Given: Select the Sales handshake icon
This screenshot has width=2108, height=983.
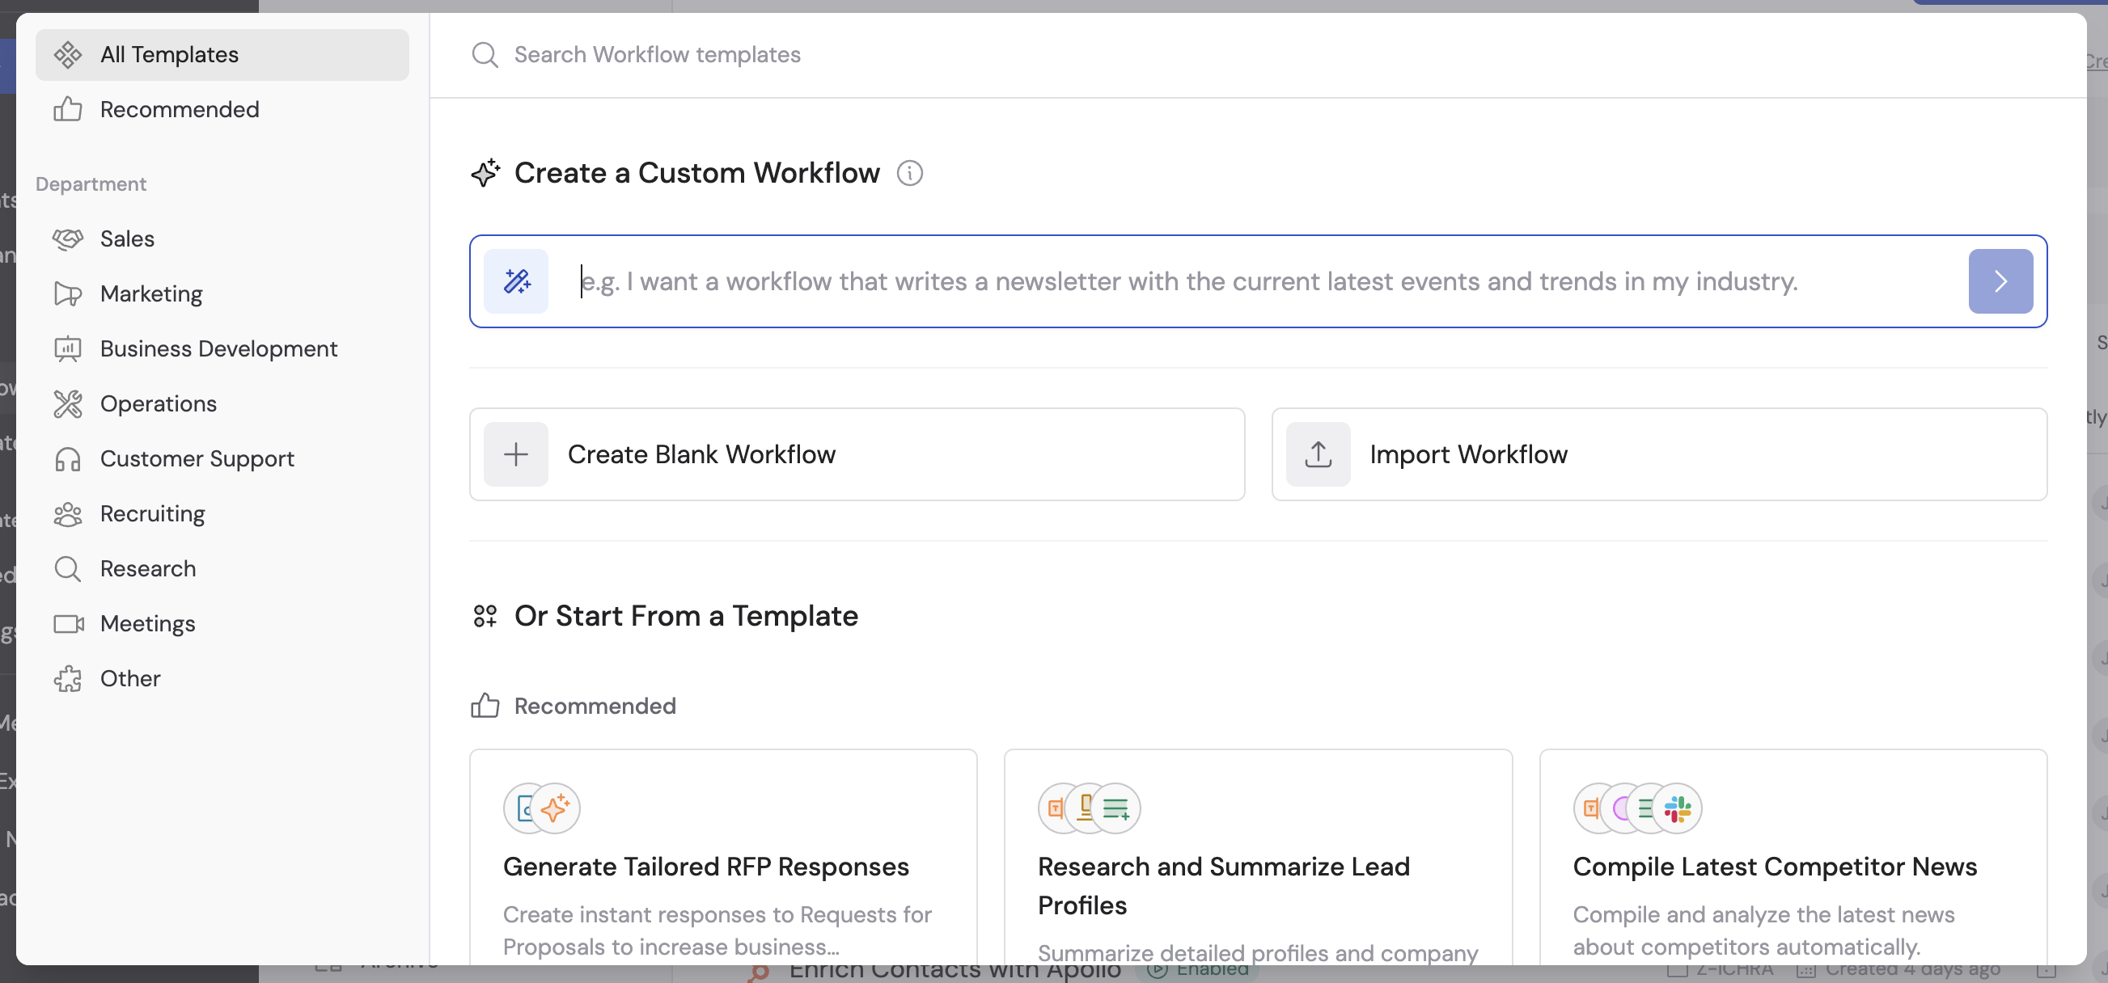Looking at the screenshot, I should point(68,238).
